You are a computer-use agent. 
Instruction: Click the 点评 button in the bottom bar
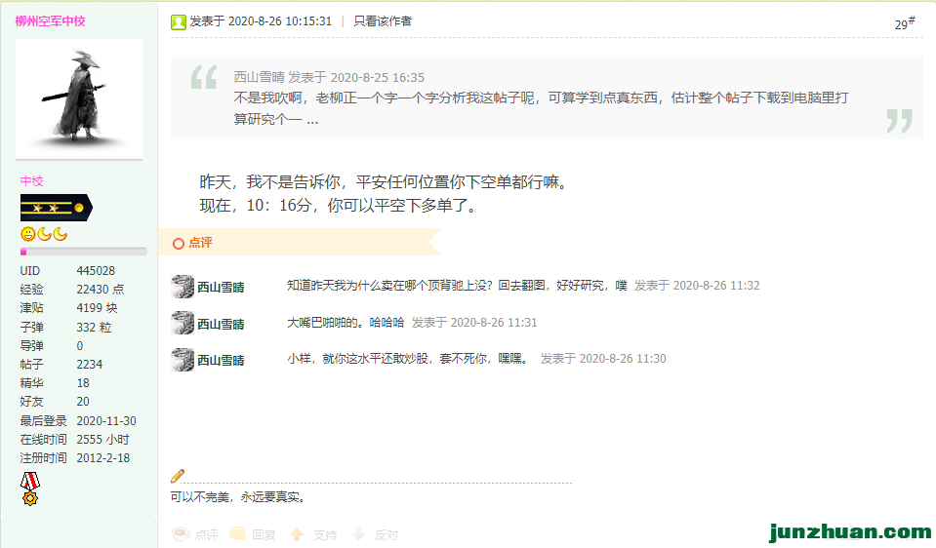tap(195, 534)
